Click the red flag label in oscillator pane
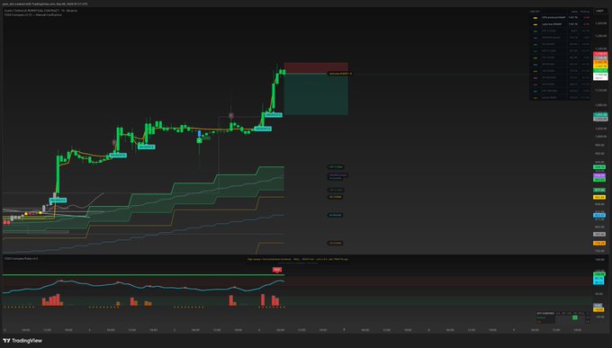Image resolution: width=612 pixels, height=348 pixels. pos(276,270)
